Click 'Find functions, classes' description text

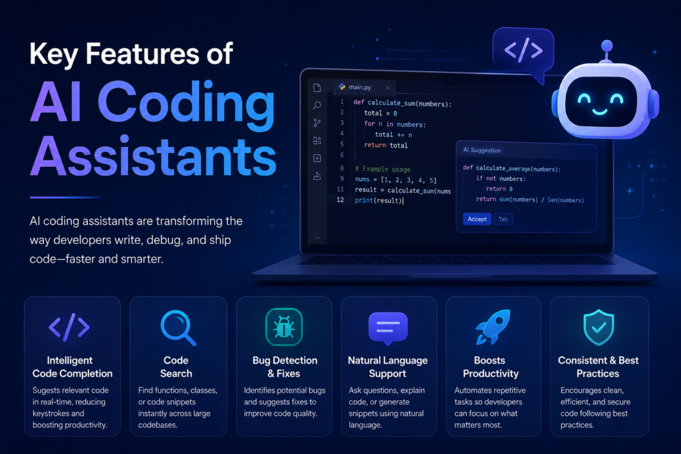[178, 407]
